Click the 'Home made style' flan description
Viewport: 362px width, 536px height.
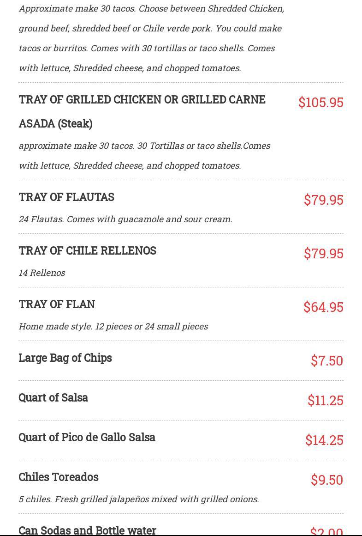tap(113, 326)
